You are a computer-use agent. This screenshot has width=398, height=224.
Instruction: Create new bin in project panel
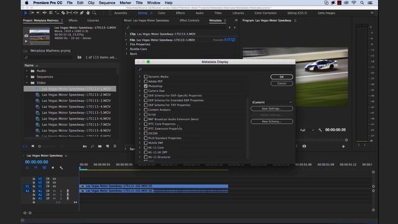(x=99, y=146)
